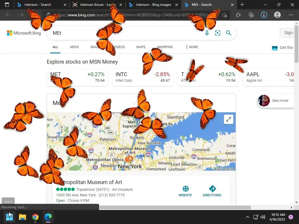
Task: Add page to favorites star
Action: (x=225, y=15)
